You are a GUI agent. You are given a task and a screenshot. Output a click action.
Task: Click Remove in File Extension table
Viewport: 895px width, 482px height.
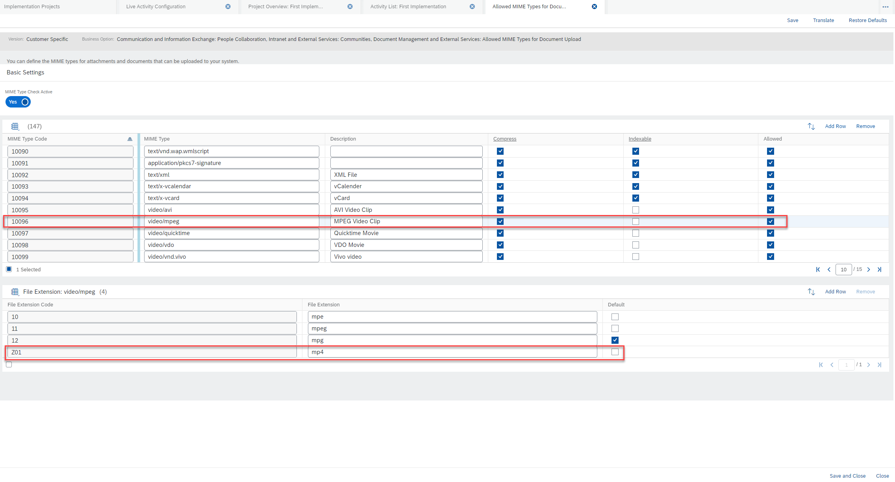click(865, 292)
